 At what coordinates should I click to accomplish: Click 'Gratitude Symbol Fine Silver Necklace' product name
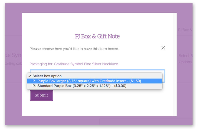tap(86, 64)
